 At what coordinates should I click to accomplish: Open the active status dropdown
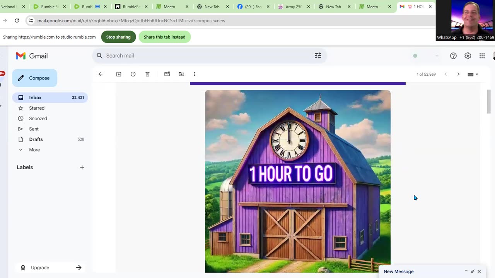click(x=425, y=56)
